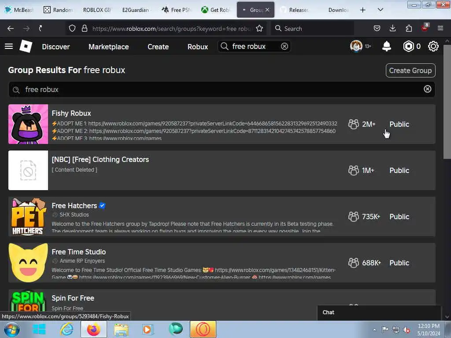The height and width of the screenshot is (338, 451).
Task: Click the Create Group button
Action: [x=410, y=70]
